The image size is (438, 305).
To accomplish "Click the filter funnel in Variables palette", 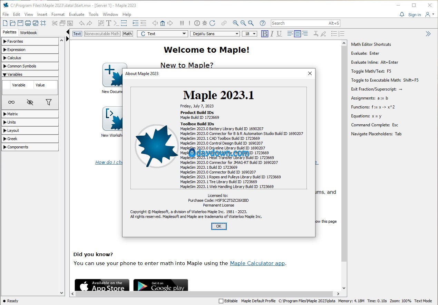I will (48, 102).
